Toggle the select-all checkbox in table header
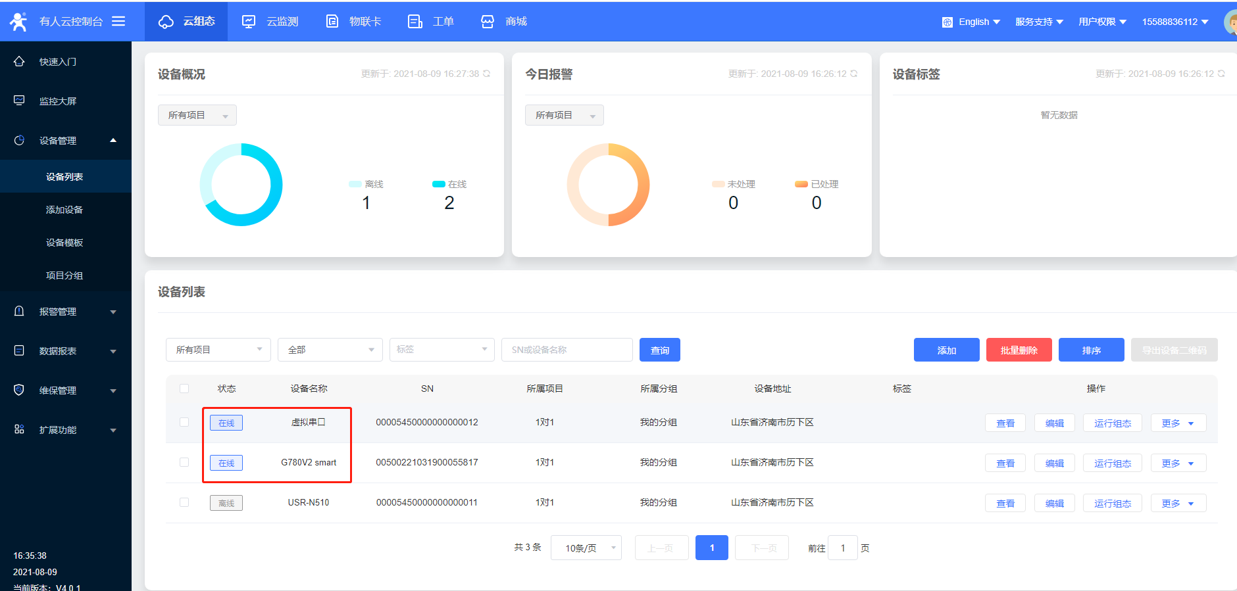1237x591 pixels. [x=184, y=389]
